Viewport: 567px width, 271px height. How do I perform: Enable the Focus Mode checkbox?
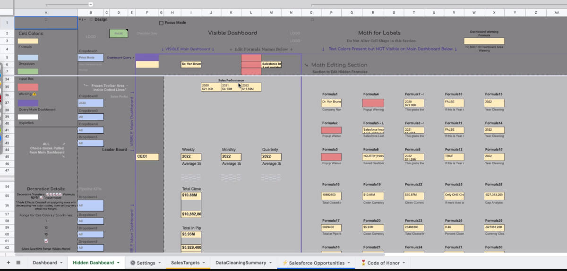(161, 23)
